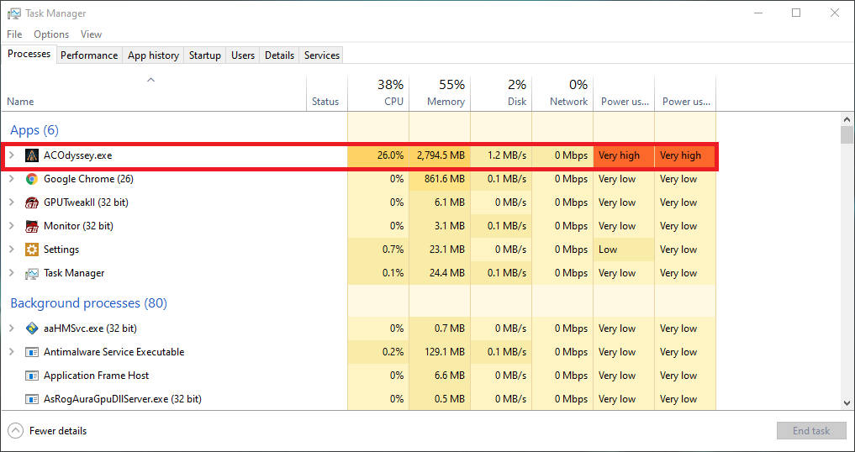Switch to the Performance tab
This screenshot has height=452, width=855.
click(89, 55)
